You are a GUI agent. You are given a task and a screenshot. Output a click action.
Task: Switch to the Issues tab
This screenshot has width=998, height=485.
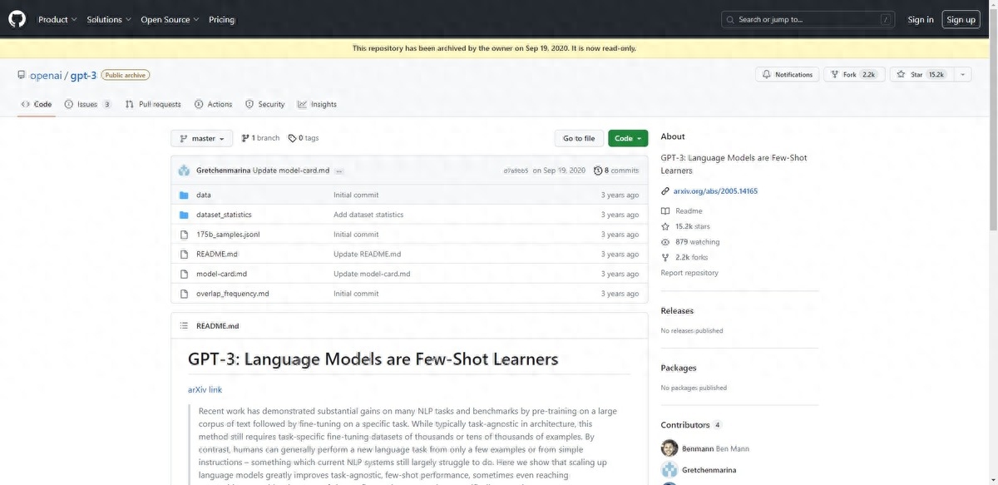tap(87, 104)
